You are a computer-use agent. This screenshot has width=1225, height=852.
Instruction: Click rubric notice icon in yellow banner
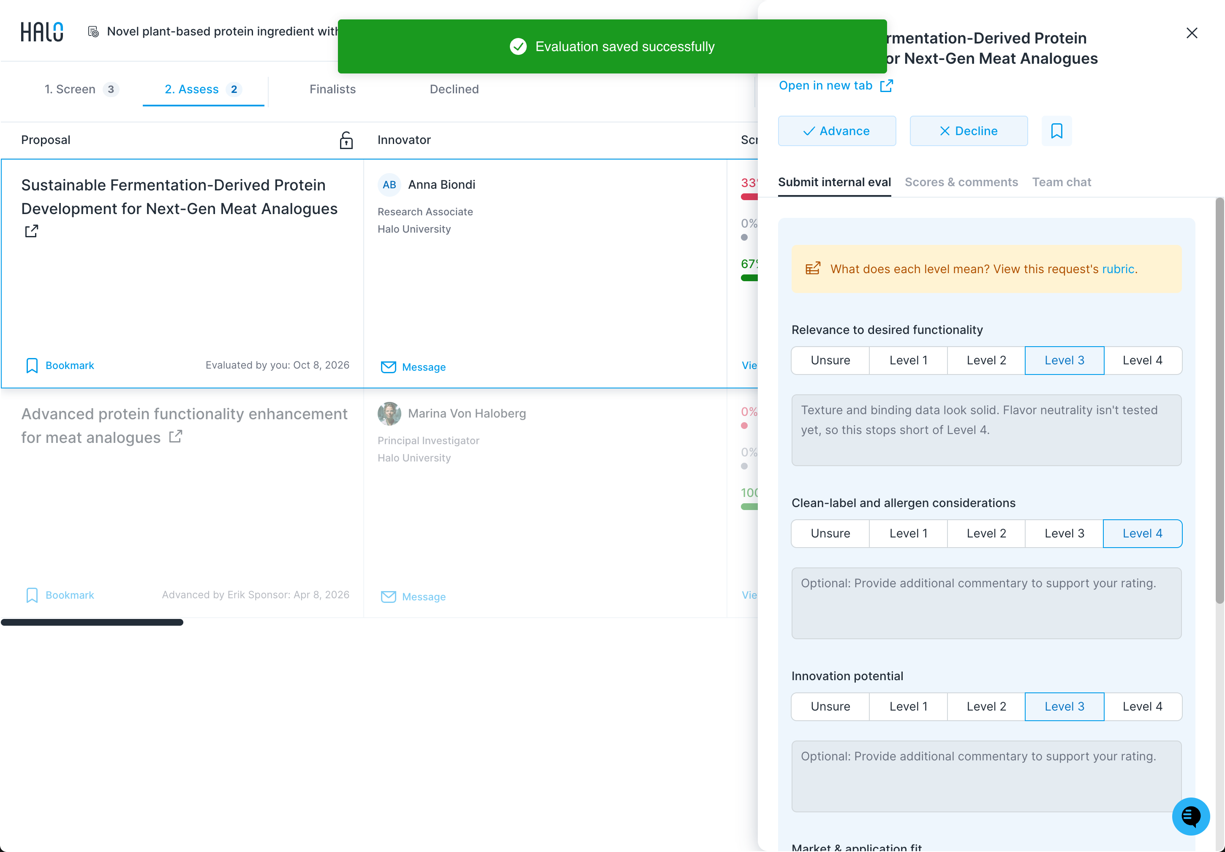point(813,269)
